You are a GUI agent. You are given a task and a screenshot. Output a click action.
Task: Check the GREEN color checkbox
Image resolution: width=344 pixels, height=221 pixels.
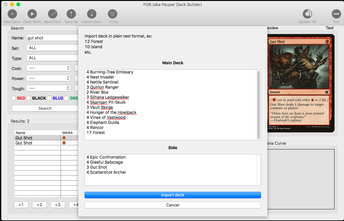(x=66, y=98)
